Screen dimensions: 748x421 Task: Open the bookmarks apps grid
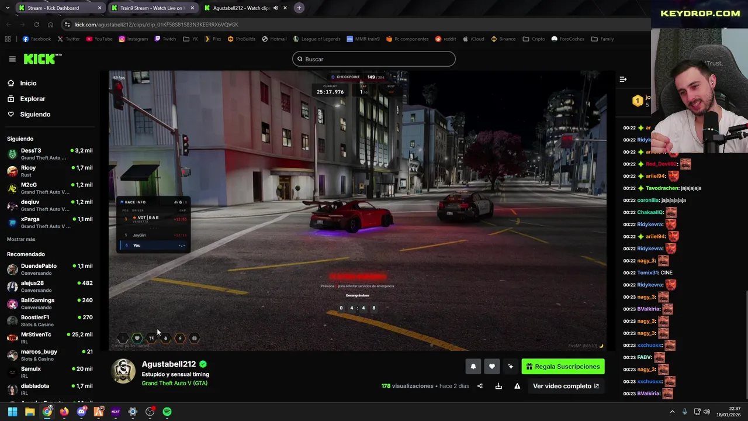click(8, 39)
